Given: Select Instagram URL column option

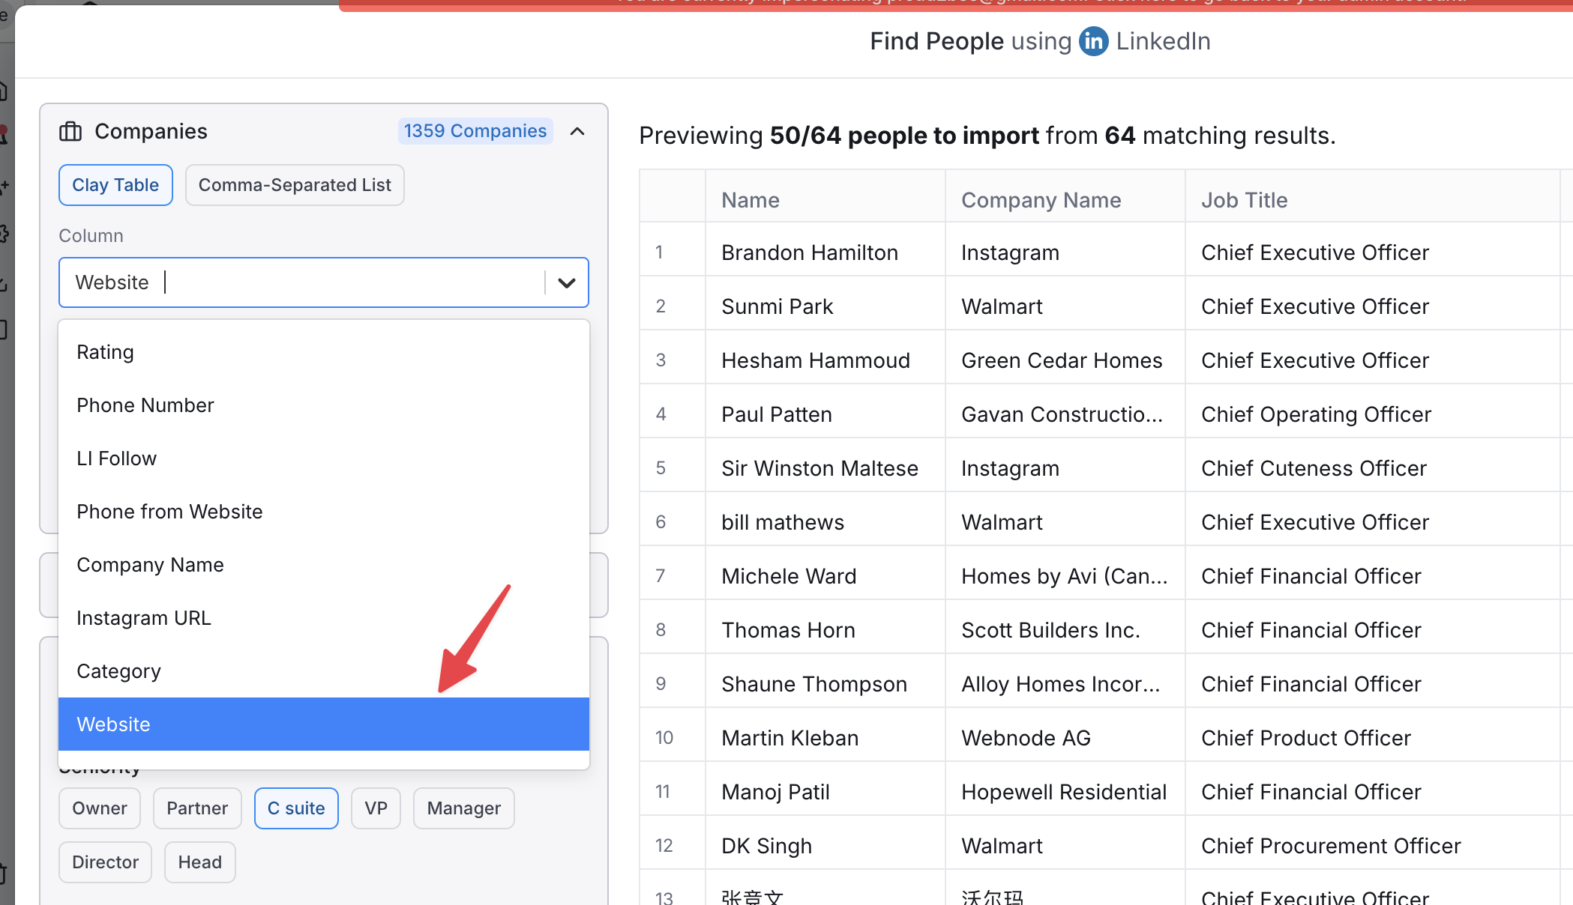Looking at the screenshot, I should [x=144, y=618].
